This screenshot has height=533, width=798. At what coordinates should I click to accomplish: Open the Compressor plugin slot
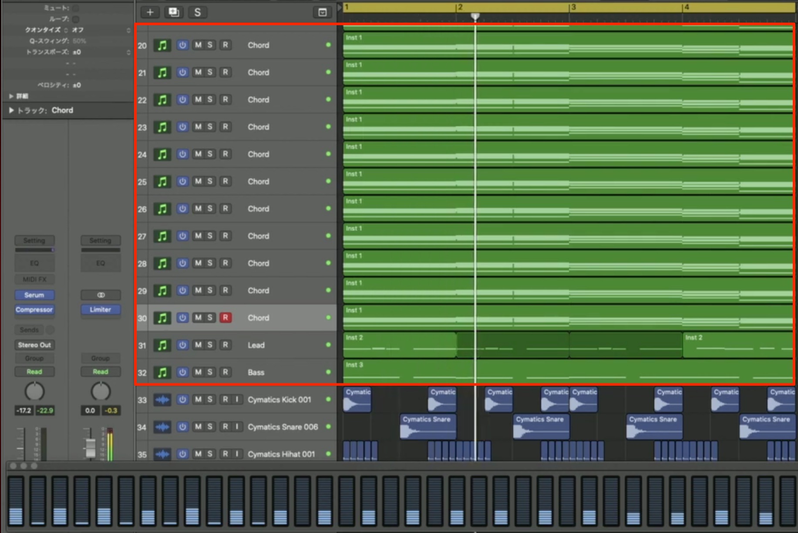point(34,310)
